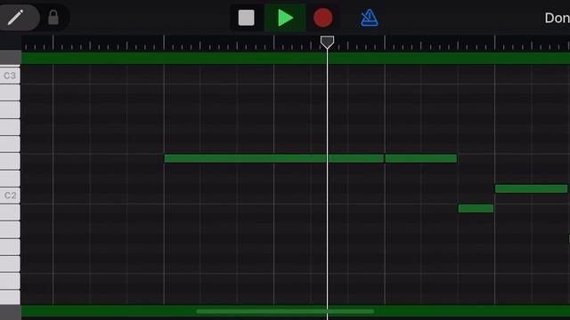Select the last note in the three-note row
This screenshot has height=320, width=570.
click(x=421, y=158)
